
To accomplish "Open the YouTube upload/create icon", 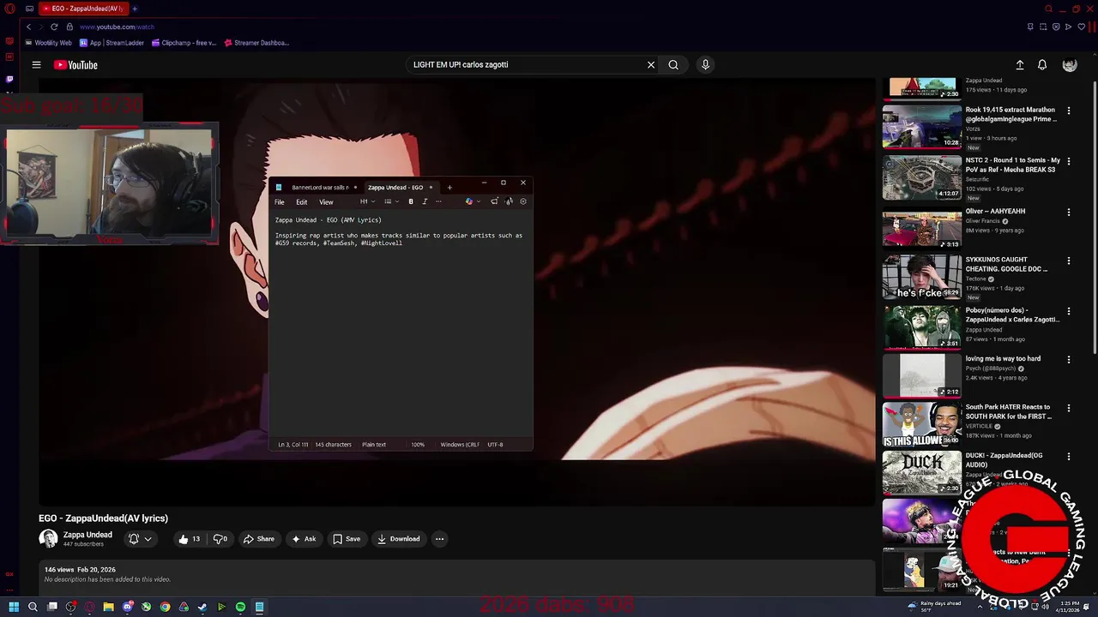I will [1020, 65].
